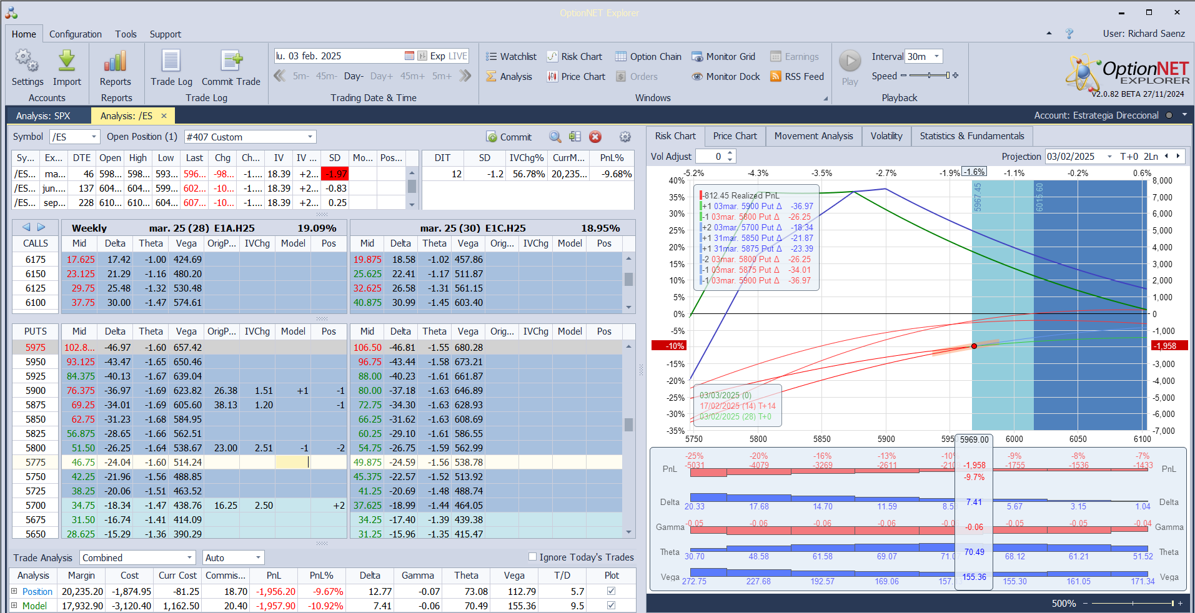
Task: Click the trading date input field
Action: pos(338,56)
